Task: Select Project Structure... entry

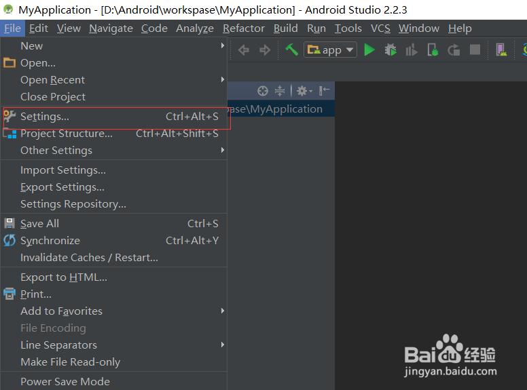Action: (x=113, y=133)
